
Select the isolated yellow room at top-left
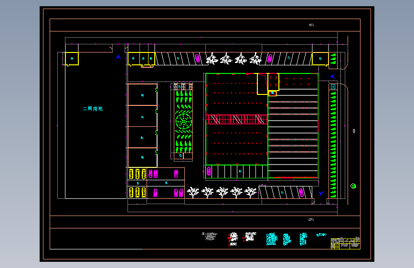tap(72, 59)
